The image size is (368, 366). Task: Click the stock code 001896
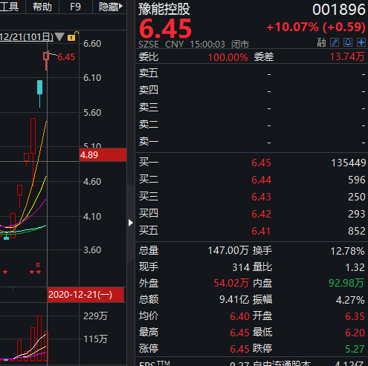click(x=339, y=10)
